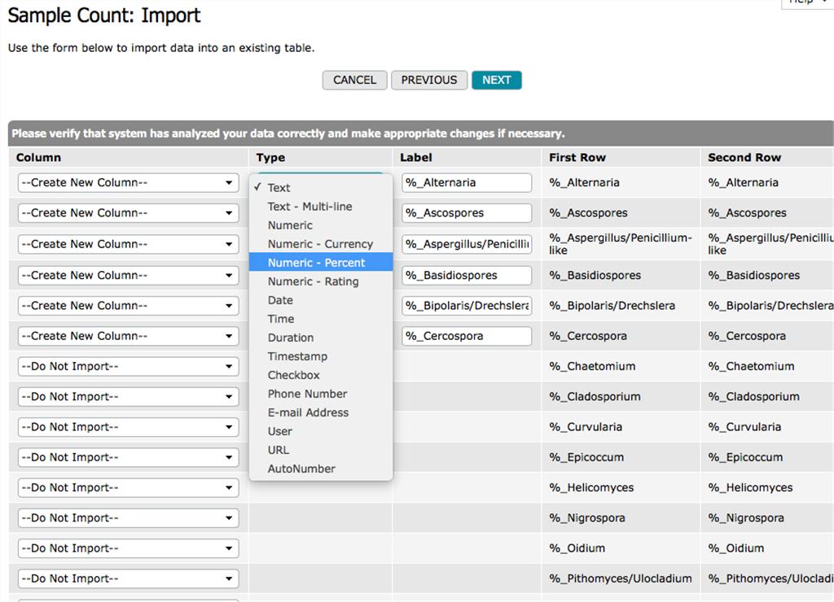834x602 pixels.
Task: Edit the %_Bipolaris/Drechslera label field
Action: 466,306
